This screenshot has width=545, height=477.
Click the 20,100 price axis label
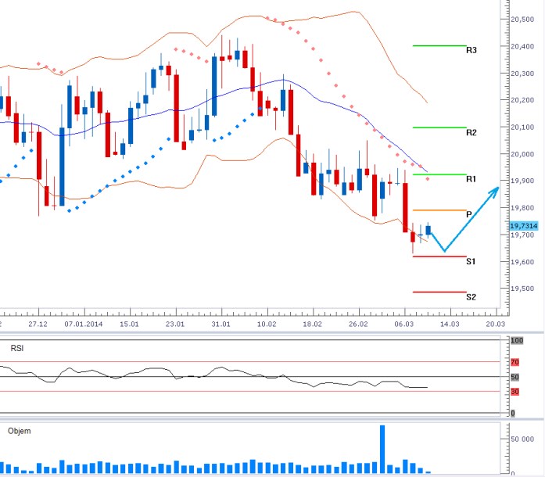click(x=522, y=127)
